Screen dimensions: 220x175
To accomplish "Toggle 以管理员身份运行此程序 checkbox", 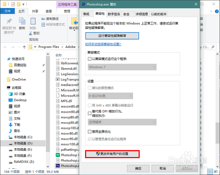I will point(89,139).
